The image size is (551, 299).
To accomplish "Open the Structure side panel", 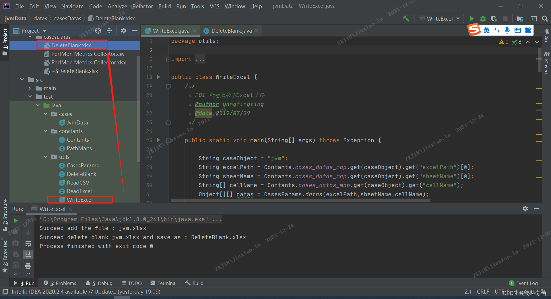I will click(x=5, y=215).
